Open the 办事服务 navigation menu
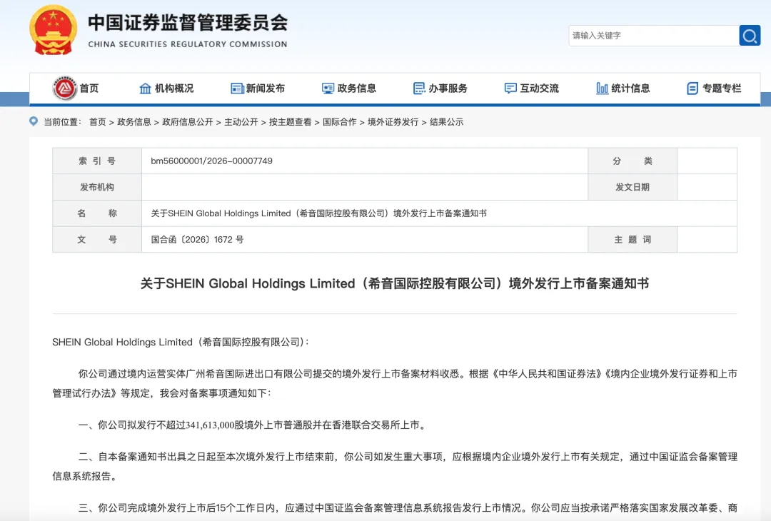The image size is (771, 521). [x=448, y=88]
